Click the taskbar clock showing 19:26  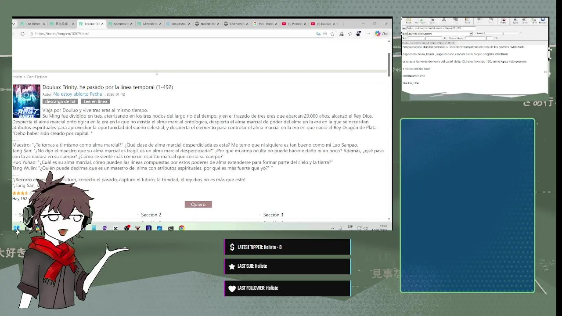click(x=378, y=228)
